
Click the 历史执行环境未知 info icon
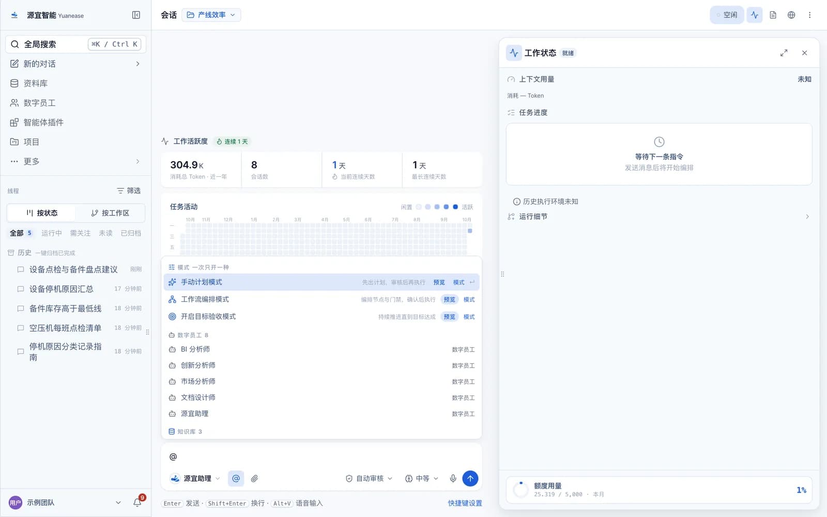516,202
